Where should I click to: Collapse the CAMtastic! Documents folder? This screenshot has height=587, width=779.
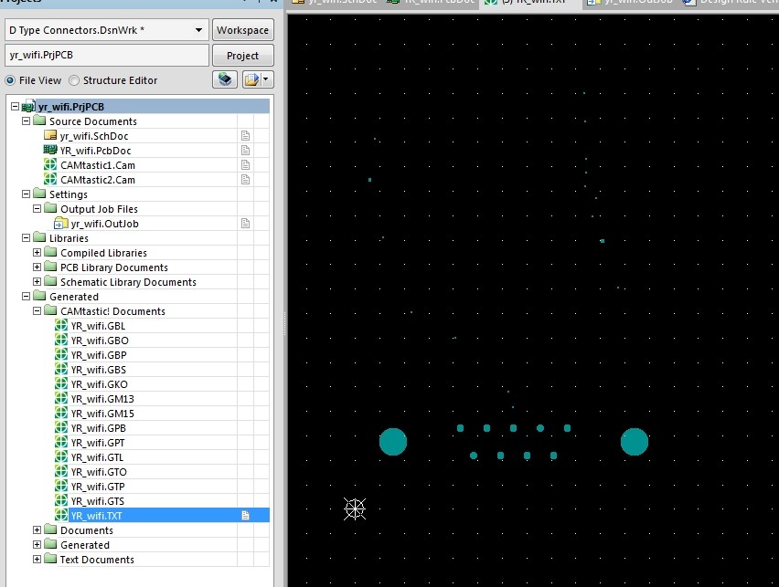click(37, 311)
